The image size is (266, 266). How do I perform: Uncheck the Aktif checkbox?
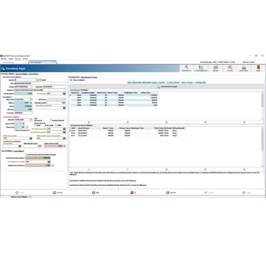click(40, 80)
